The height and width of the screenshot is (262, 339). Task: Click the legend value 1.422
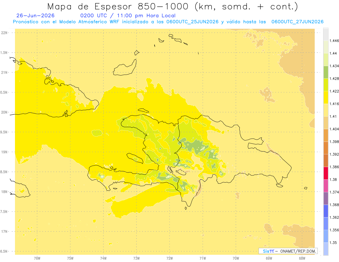[334, 91]
